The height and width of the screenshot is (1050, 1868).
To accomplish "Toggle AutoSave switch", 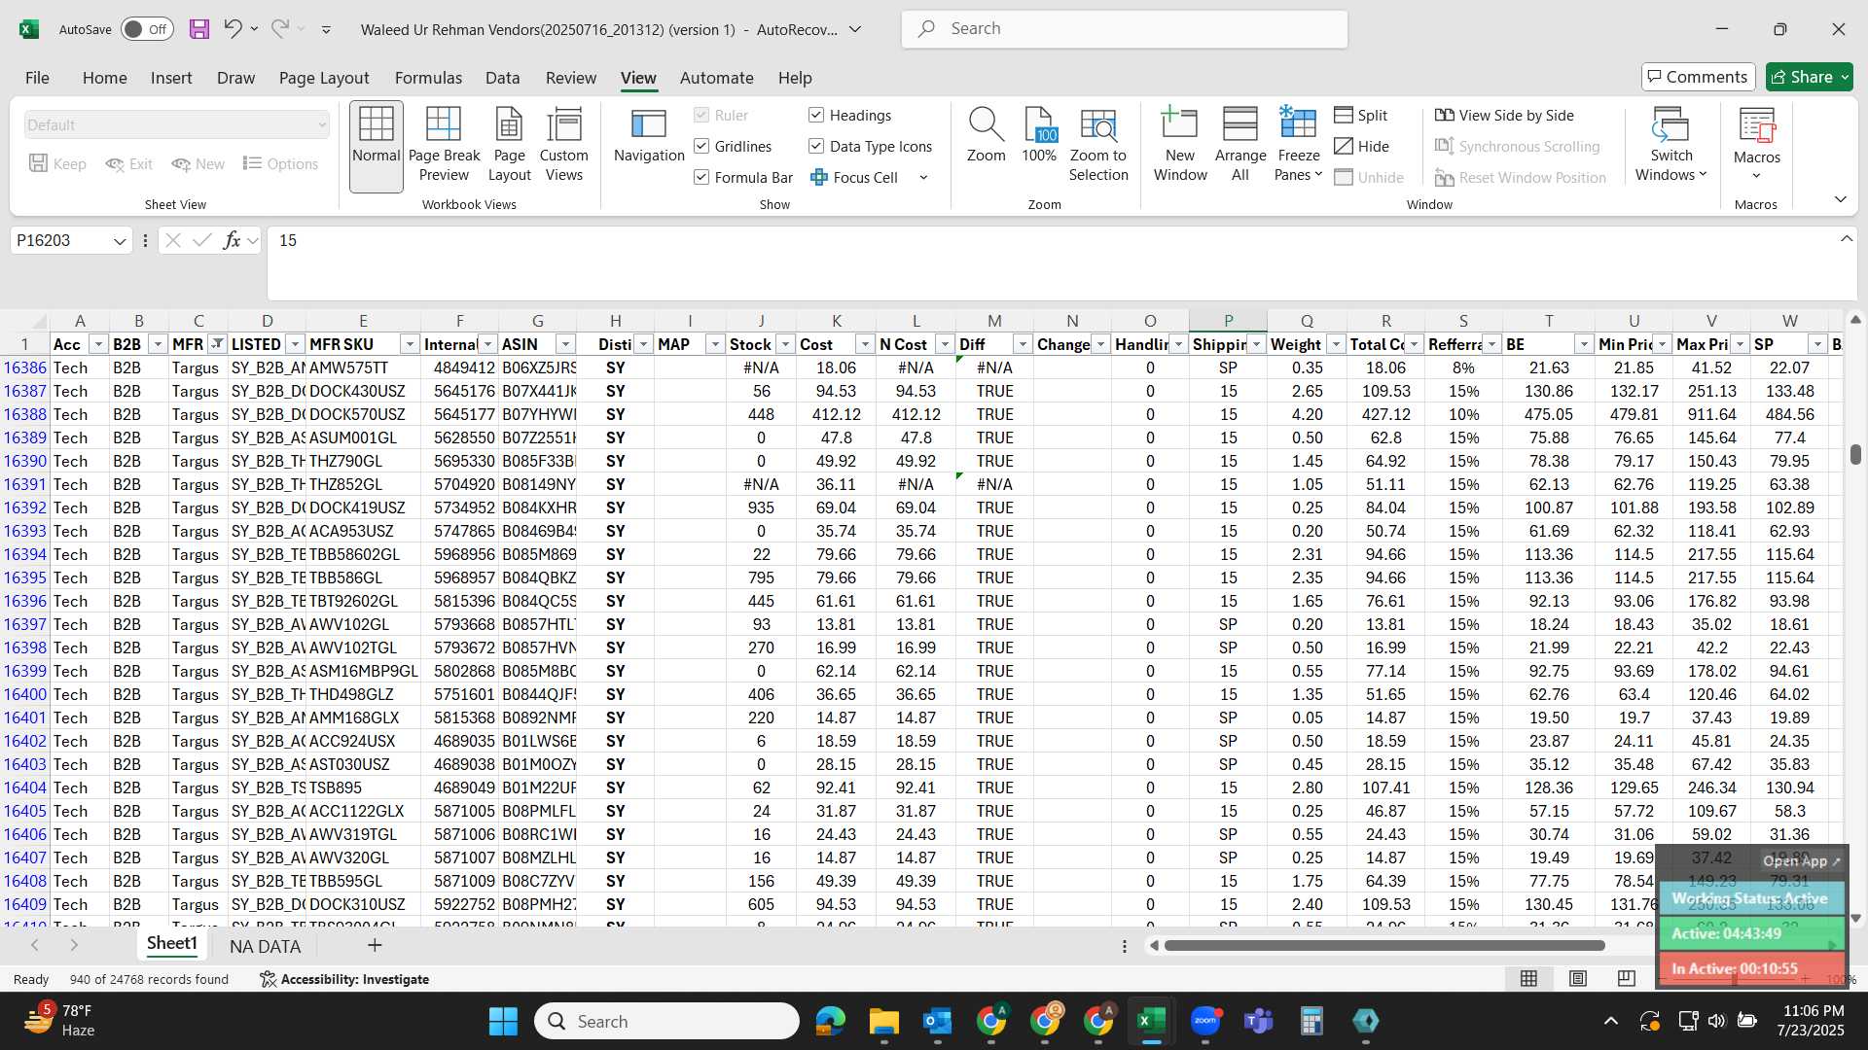I will [x=147, y=29].
